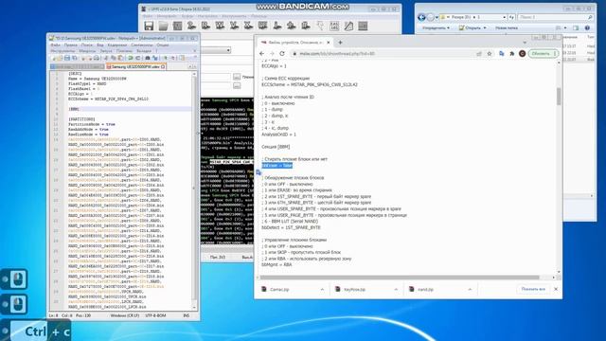Click the Replace icon in Notepad++ toolbar
The image size is (606, 341).
coord(155,58)
